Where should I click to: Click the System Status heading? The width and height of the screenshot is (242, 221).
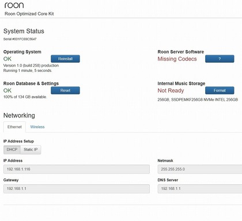click(x=24, y=31)
